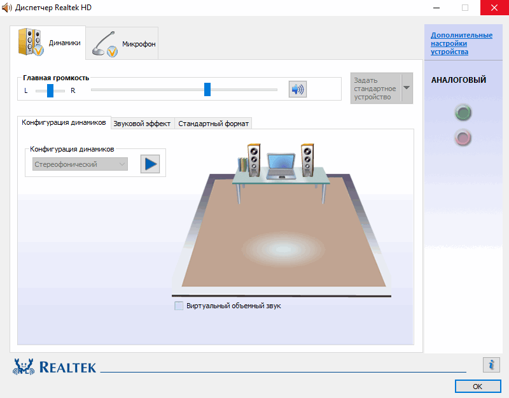The height and width of the screenshot is (398, 509).
Task: Enable Виртуальный объемный звук checkbox
Action: 179,306
